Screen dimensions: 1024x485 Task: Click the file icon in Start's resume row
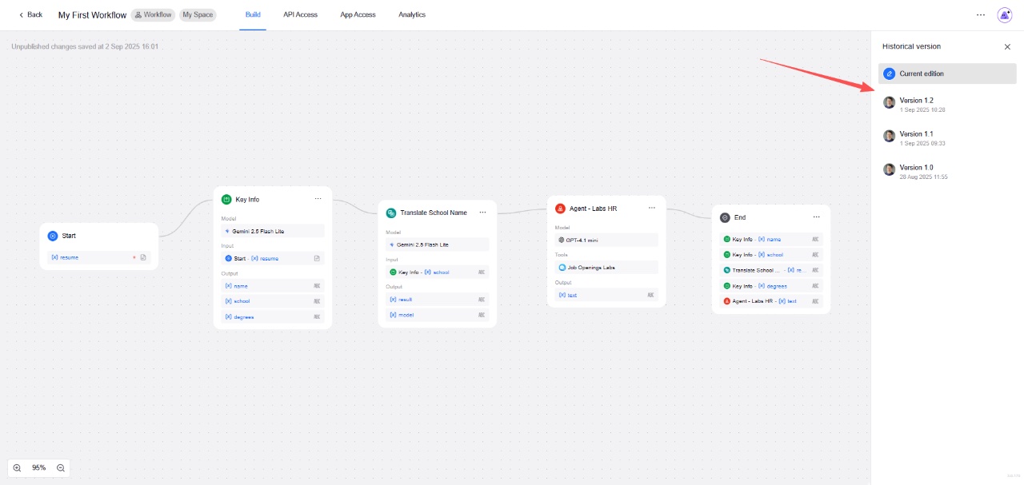click(x=143, y=257)
